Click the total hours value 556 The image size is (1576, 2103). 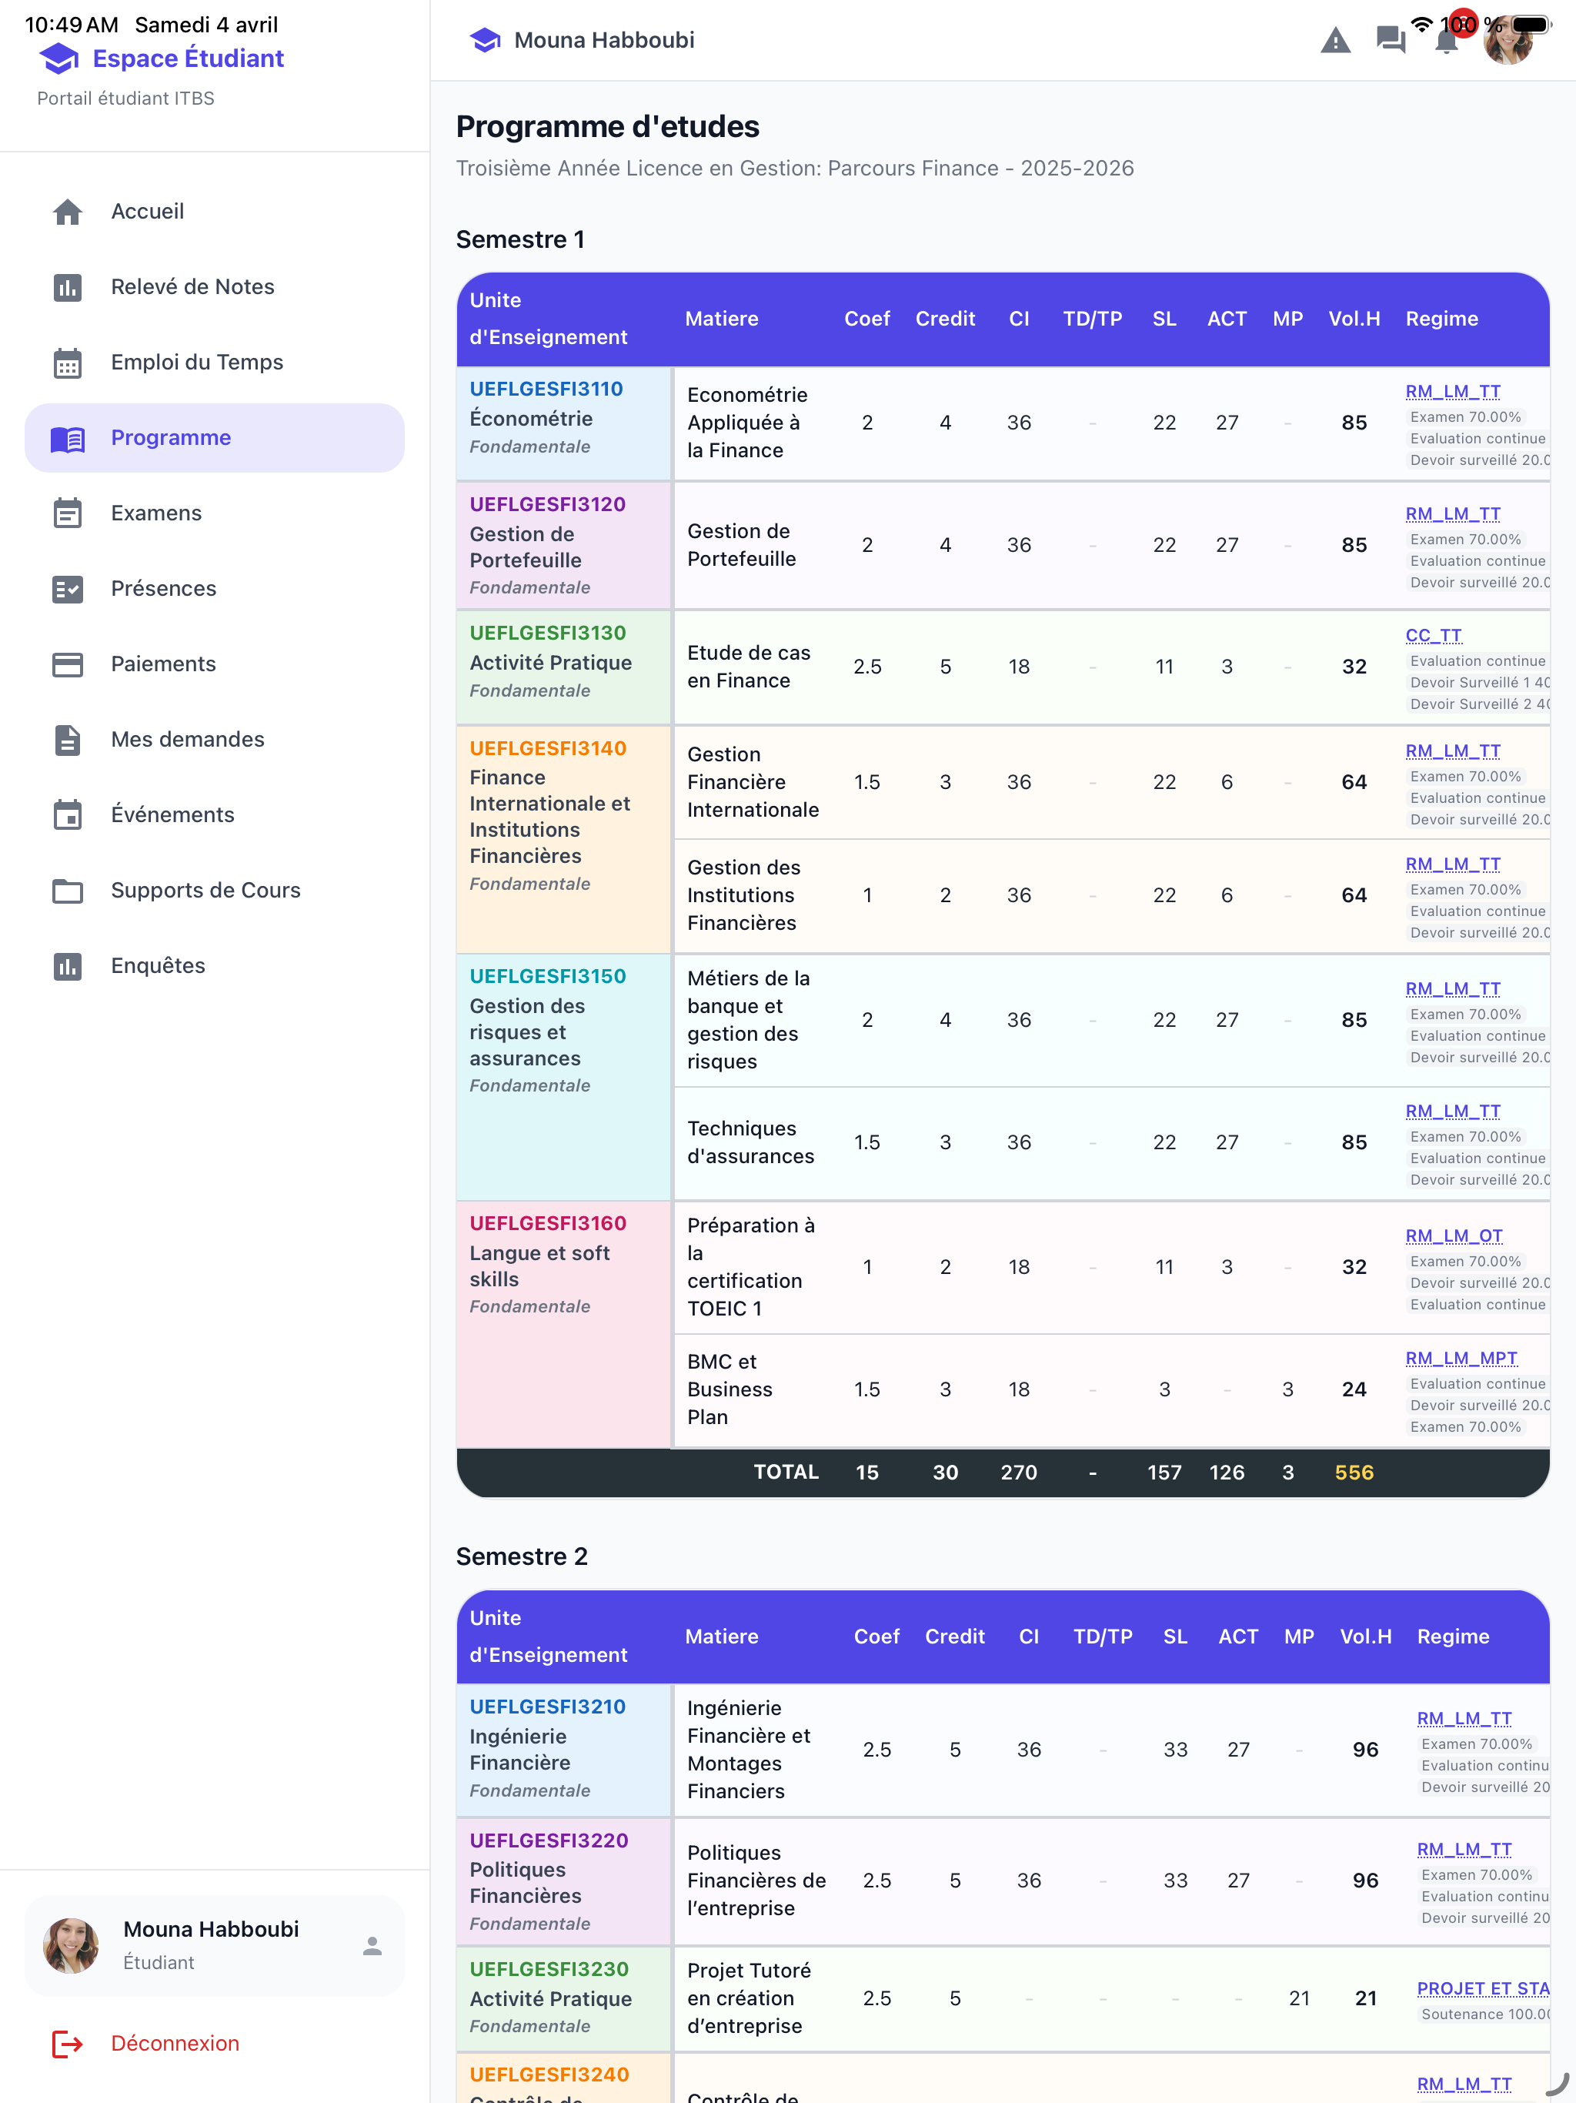1354,1473
